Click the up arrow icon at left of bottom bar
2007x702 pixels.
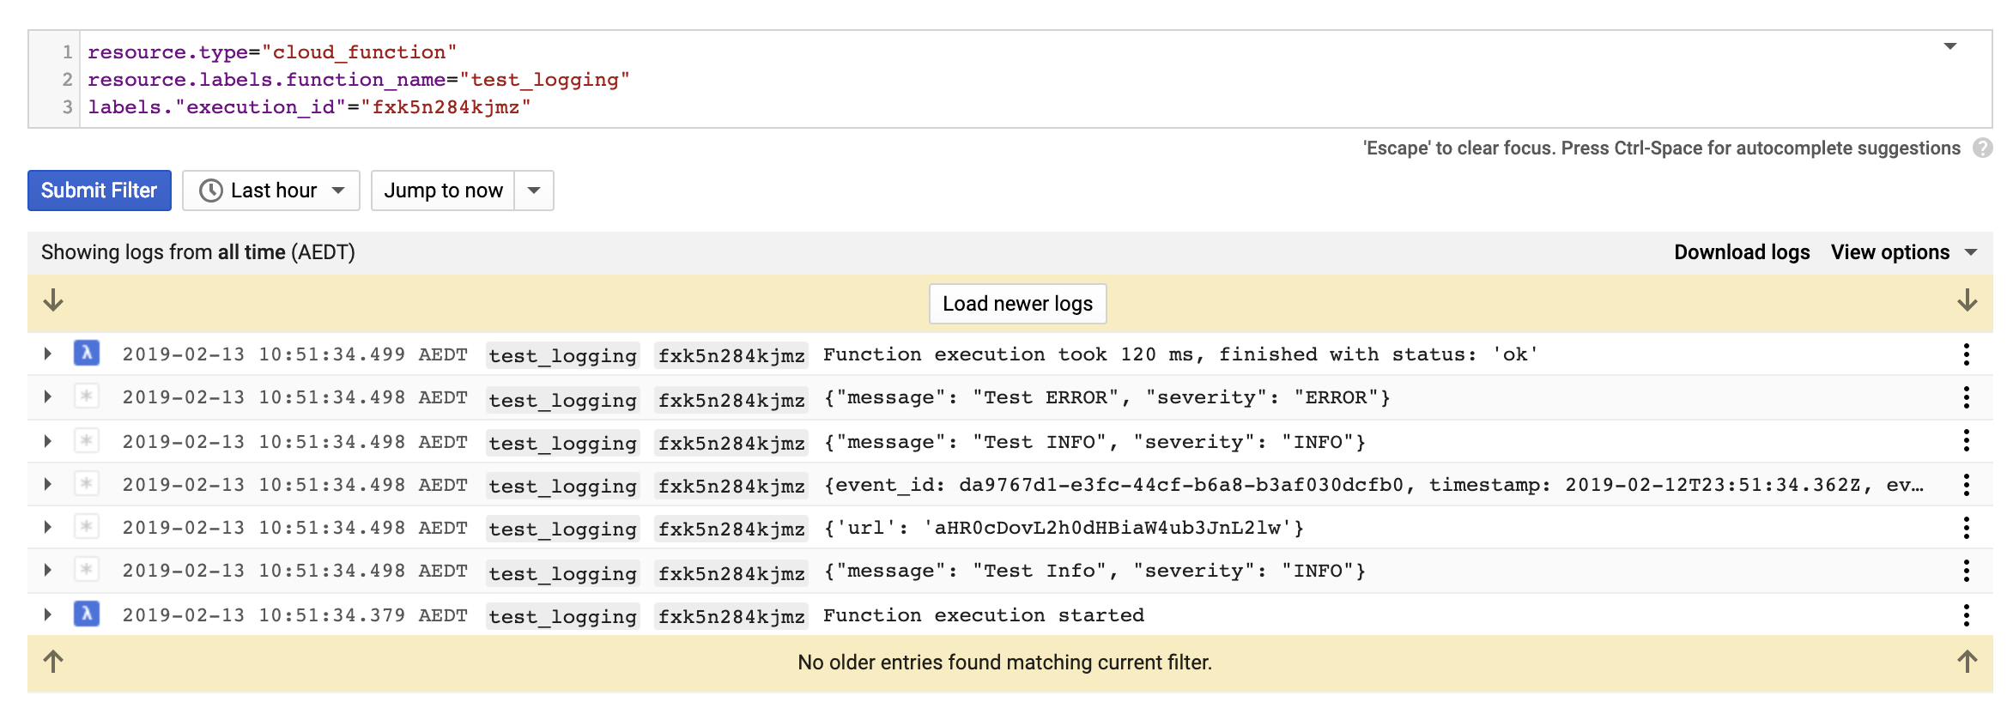pos(53,662)
